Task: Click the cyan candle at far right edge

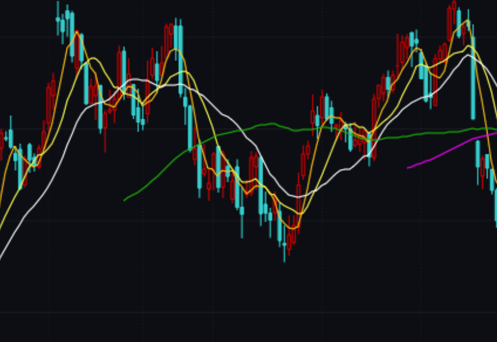Action: [x=495, y=206]
